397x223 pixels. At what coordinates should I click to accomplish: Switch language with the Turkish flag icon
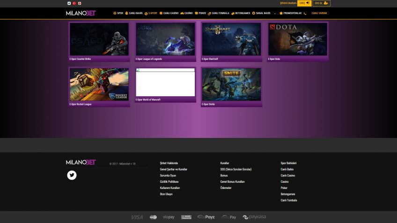coord(74,3)
